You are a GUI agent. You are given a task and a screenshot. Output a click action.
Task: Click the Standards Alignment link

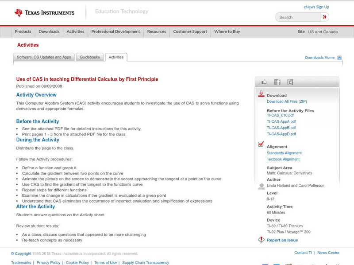click(284, 153)
